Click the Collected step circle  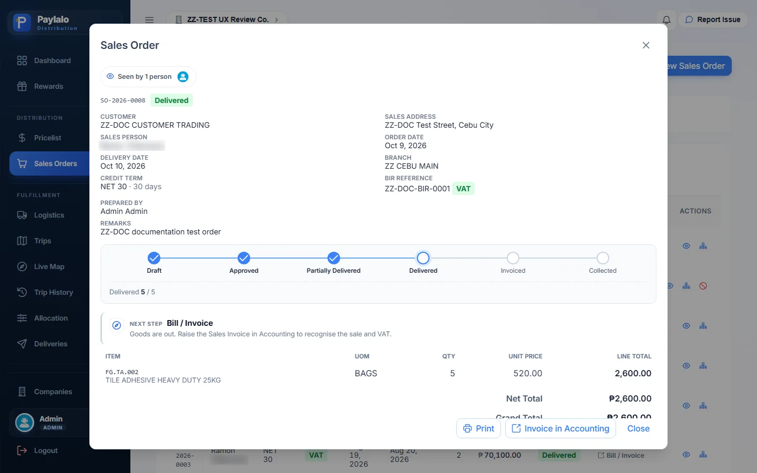click(603, 258)
